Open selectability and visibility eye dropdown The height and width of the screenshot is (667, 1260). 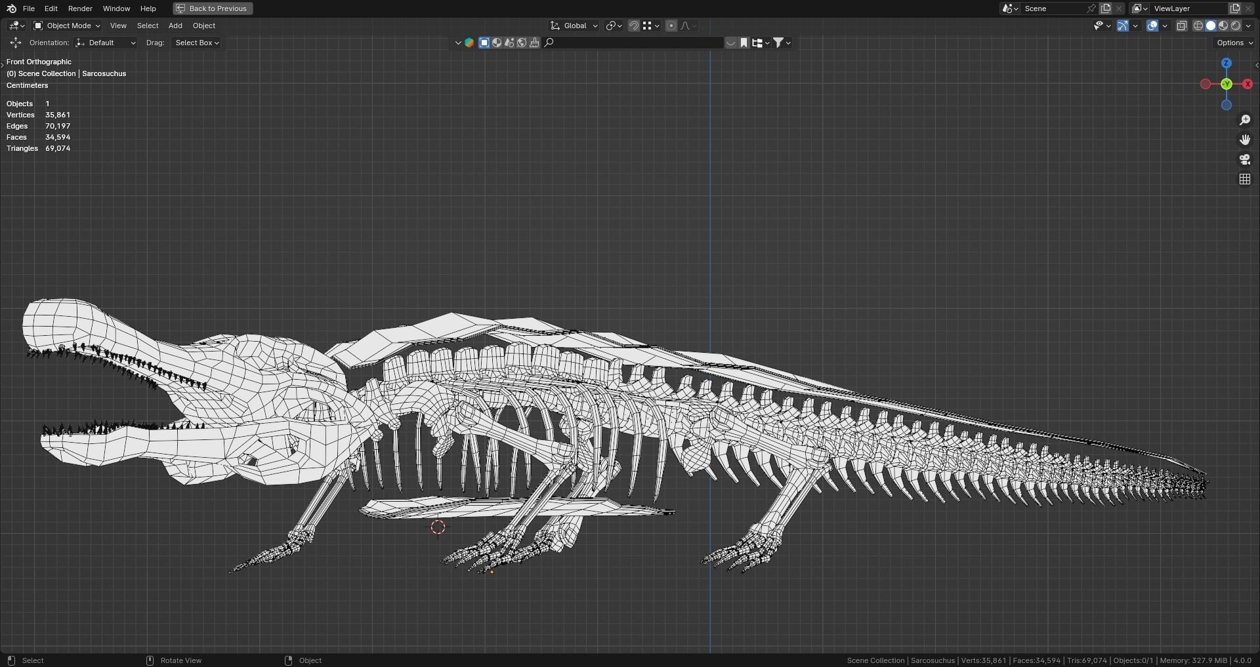(1102, 26)
